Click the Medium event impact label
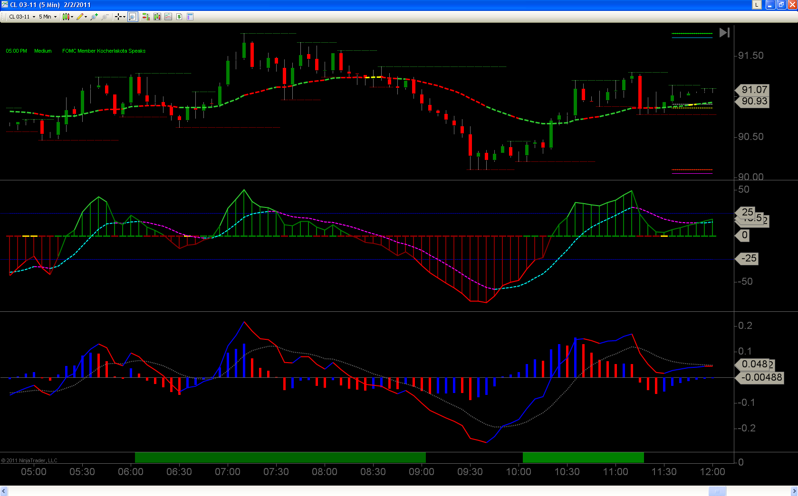 (x=43, y=51)
